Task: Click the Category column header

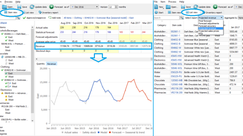Action: pos(161,25)
